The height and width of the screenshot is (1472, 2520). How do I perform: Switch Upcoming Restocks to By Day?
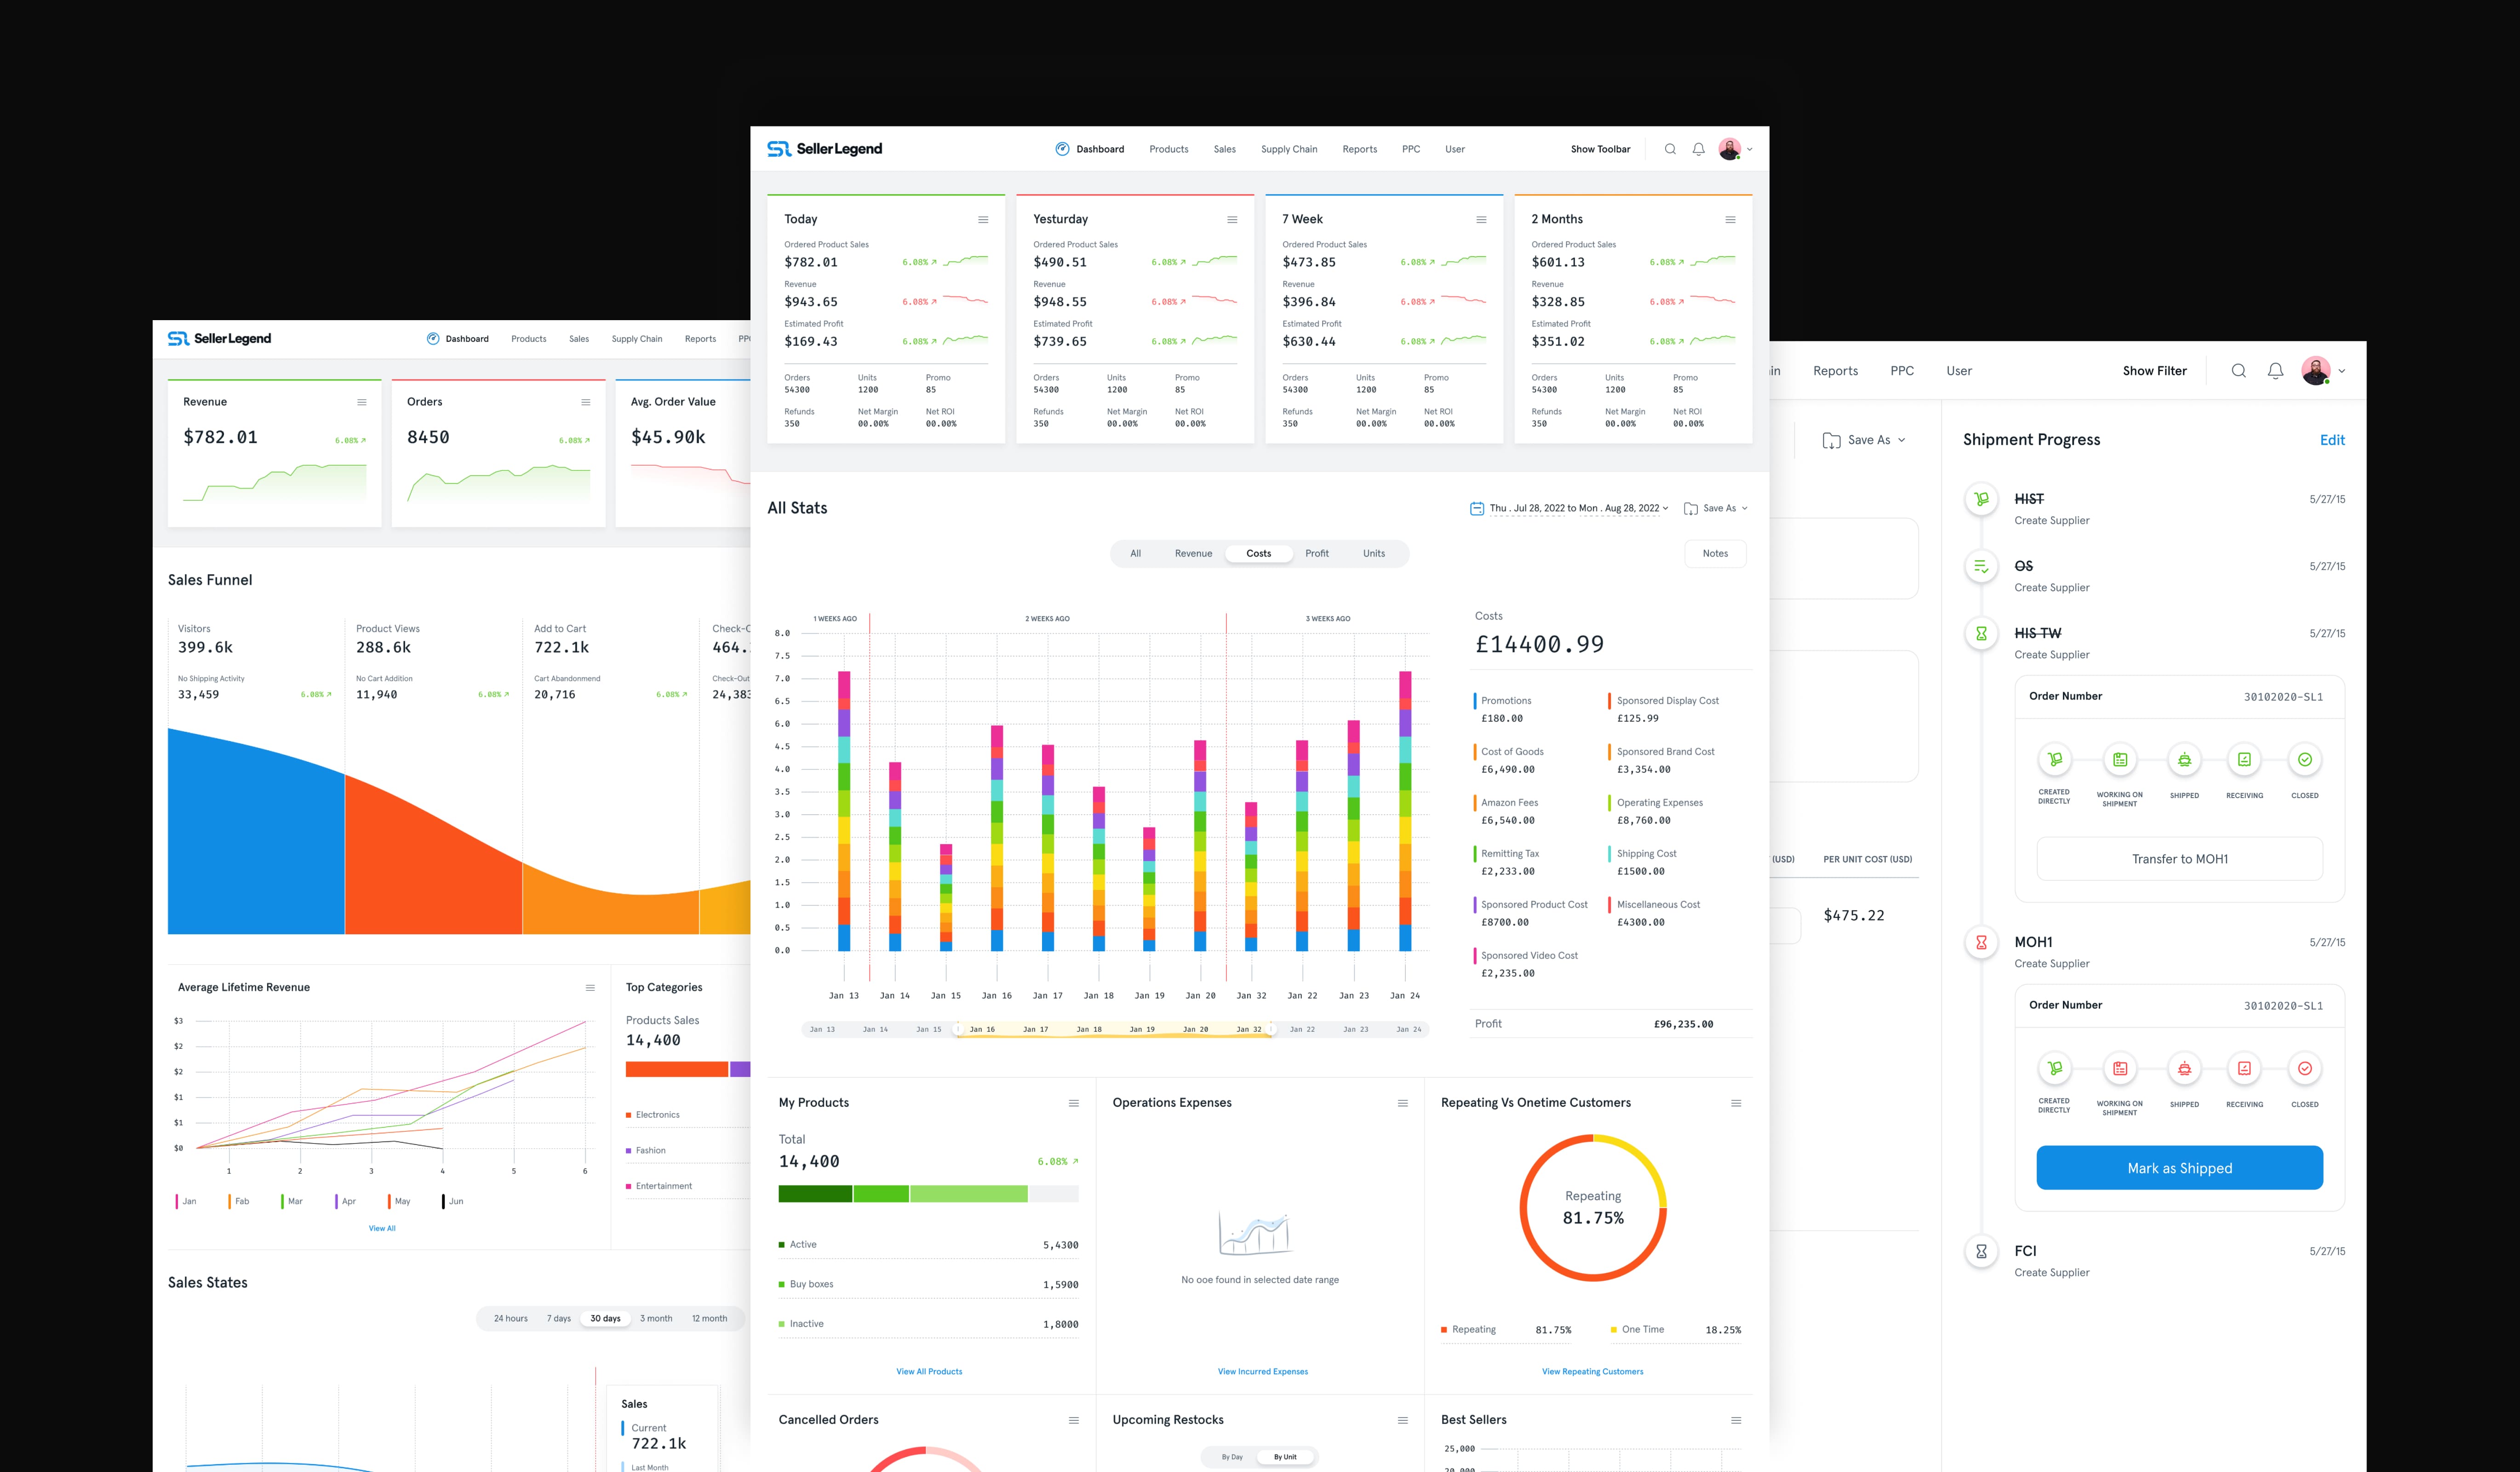pyautogui.click(x=1232, y=1457)
